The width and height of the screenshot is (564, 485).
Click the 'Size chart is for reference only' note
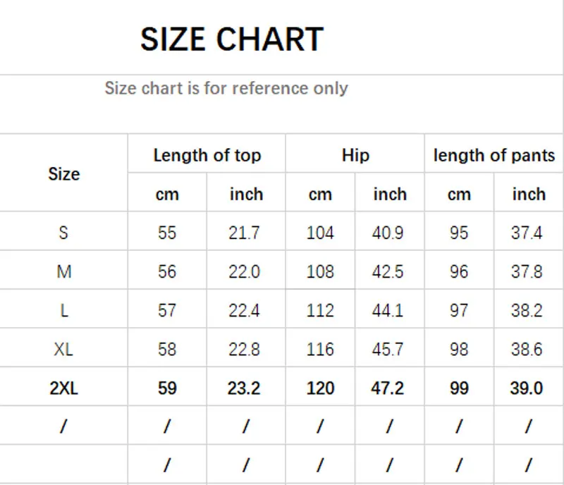[x=226, y=89]
